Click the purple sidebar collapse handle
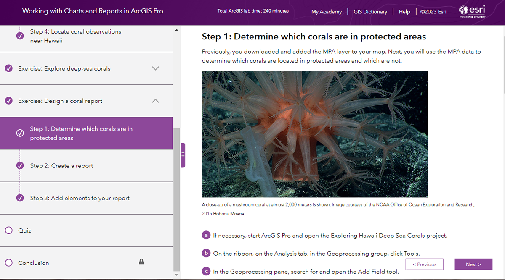505x280 pixels. [182, 154]
